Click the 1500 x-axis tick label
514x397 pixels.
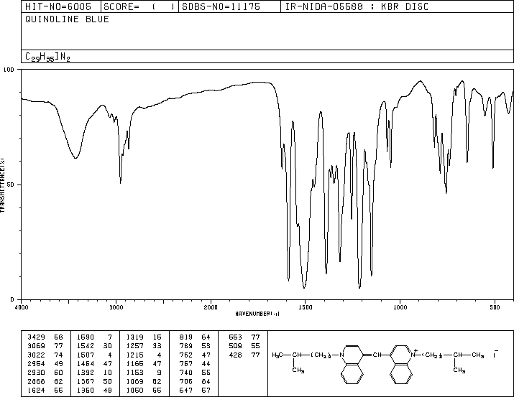coord(306,307)
